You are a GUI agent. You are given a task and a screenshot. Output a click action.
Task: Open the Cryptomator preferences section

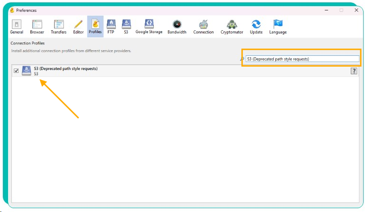[x=232, y=26]
